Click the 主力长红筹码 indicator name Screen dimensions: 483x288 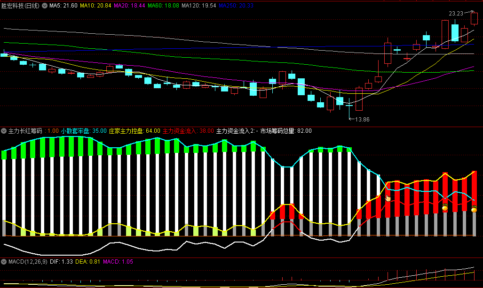coord(25,131)
